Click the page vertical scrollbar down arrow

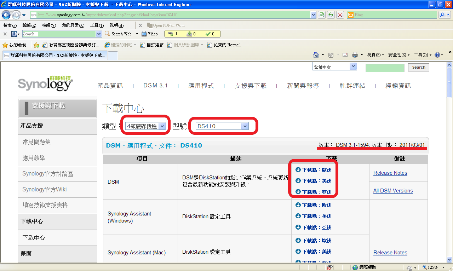coord(449,259)
